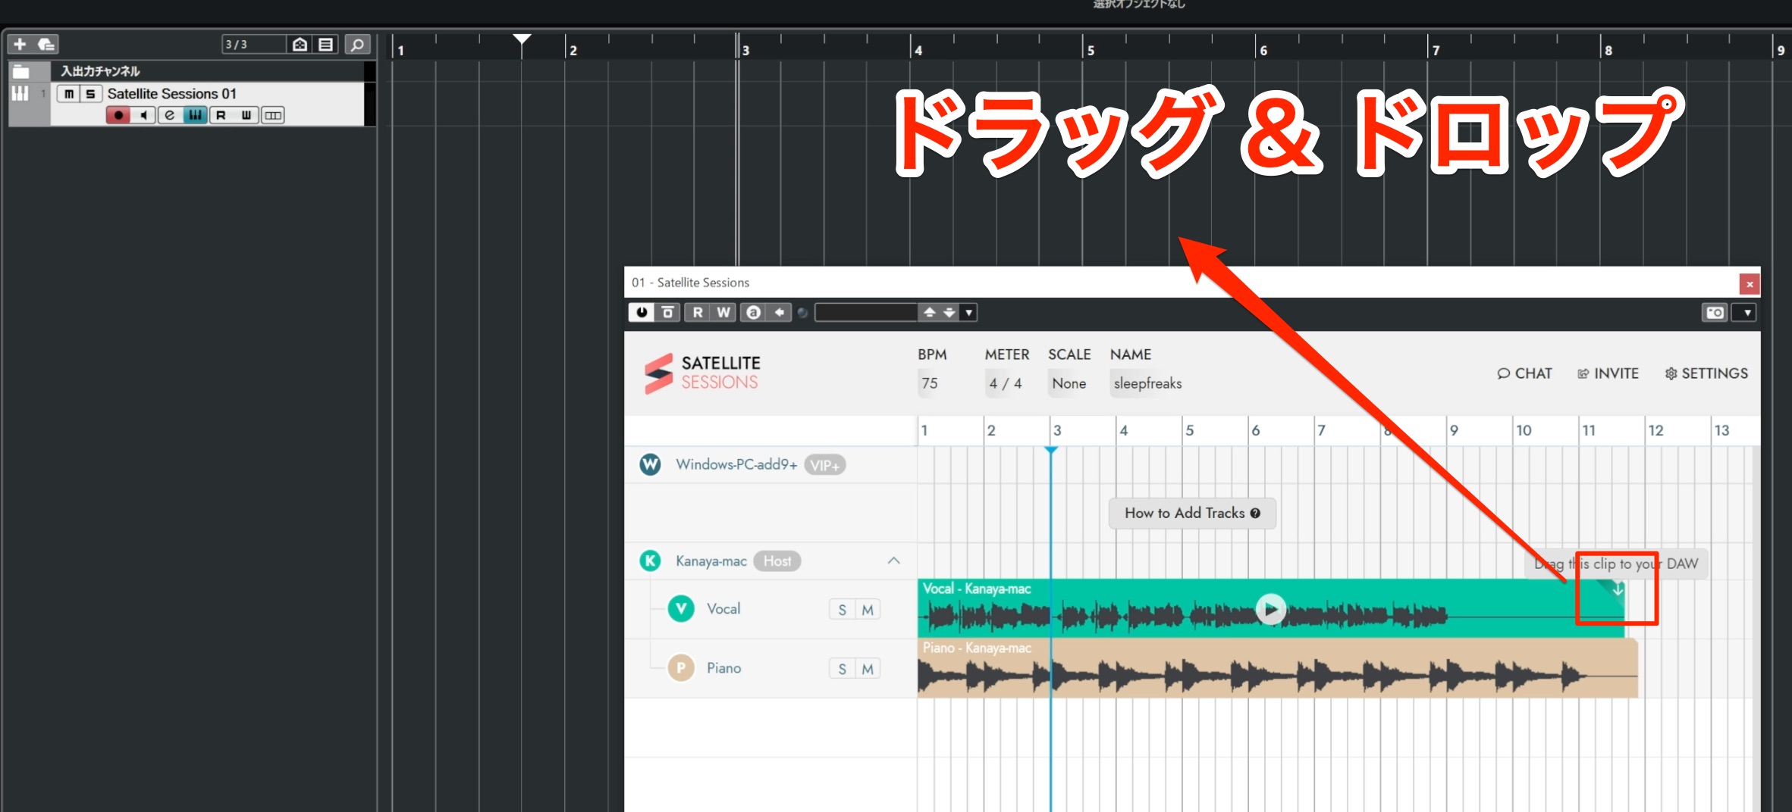The height and width of the screenshot is (812, 1792).
Task: Mute the Vocal track
Action: coord(868,610)
